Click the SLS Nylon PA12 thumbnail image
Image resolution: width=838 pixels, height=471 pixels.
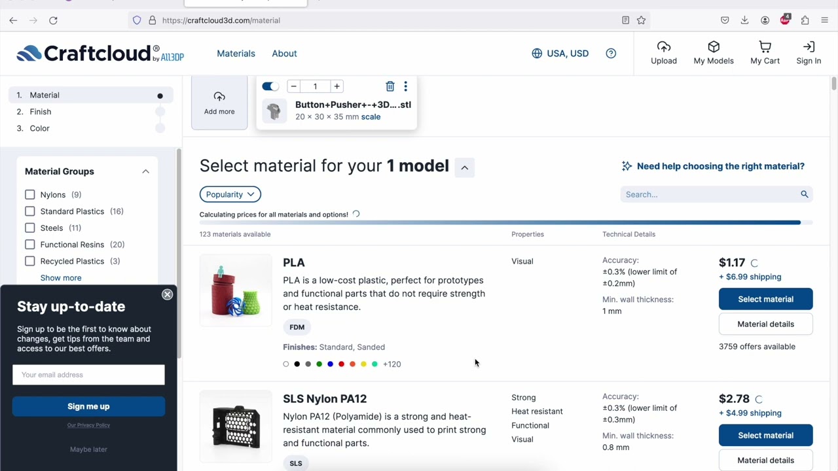(x=236, y=427)
